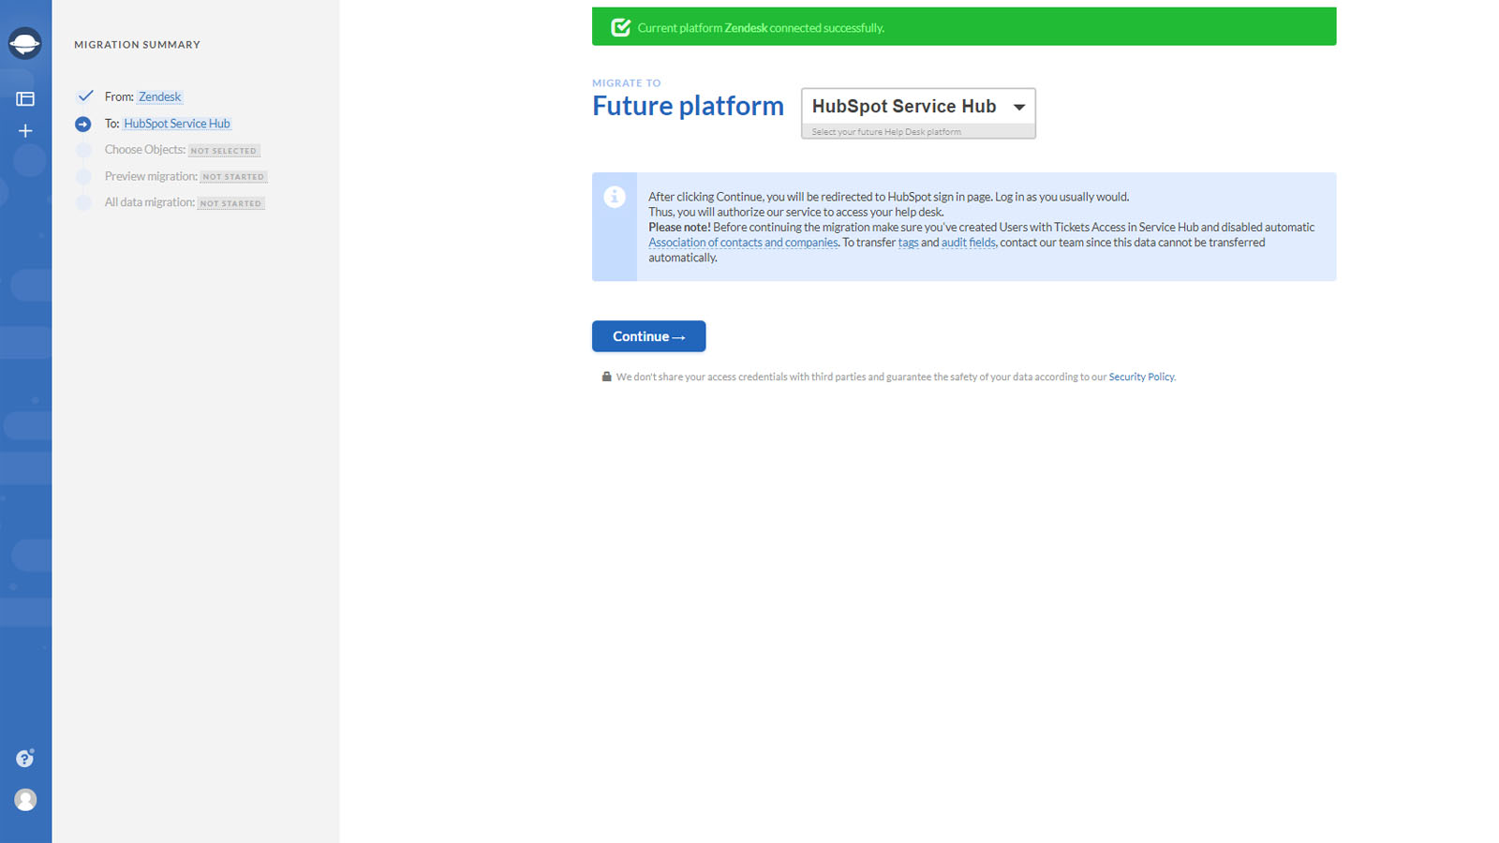Click the NOT STARTED badge for Preview migration
Viewport: 1499px width, 843px height.
tap(234, 177)
